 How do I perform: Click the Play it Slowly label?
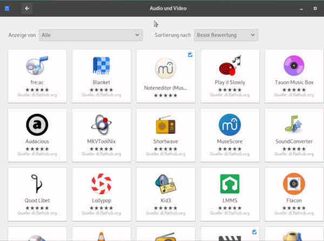(230, 82)
